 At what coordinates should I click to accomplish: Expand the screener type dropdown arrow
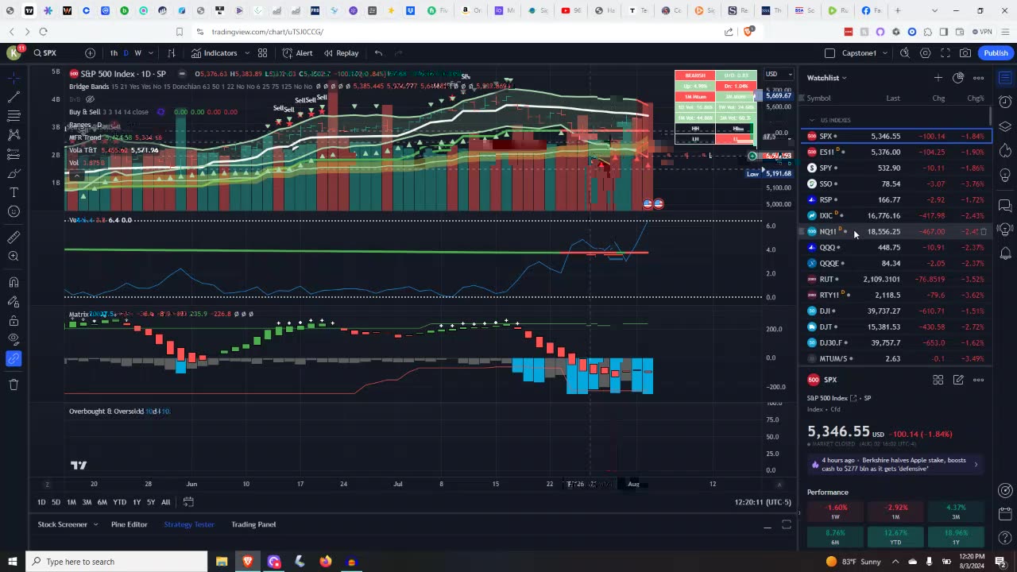coord(95,524)
